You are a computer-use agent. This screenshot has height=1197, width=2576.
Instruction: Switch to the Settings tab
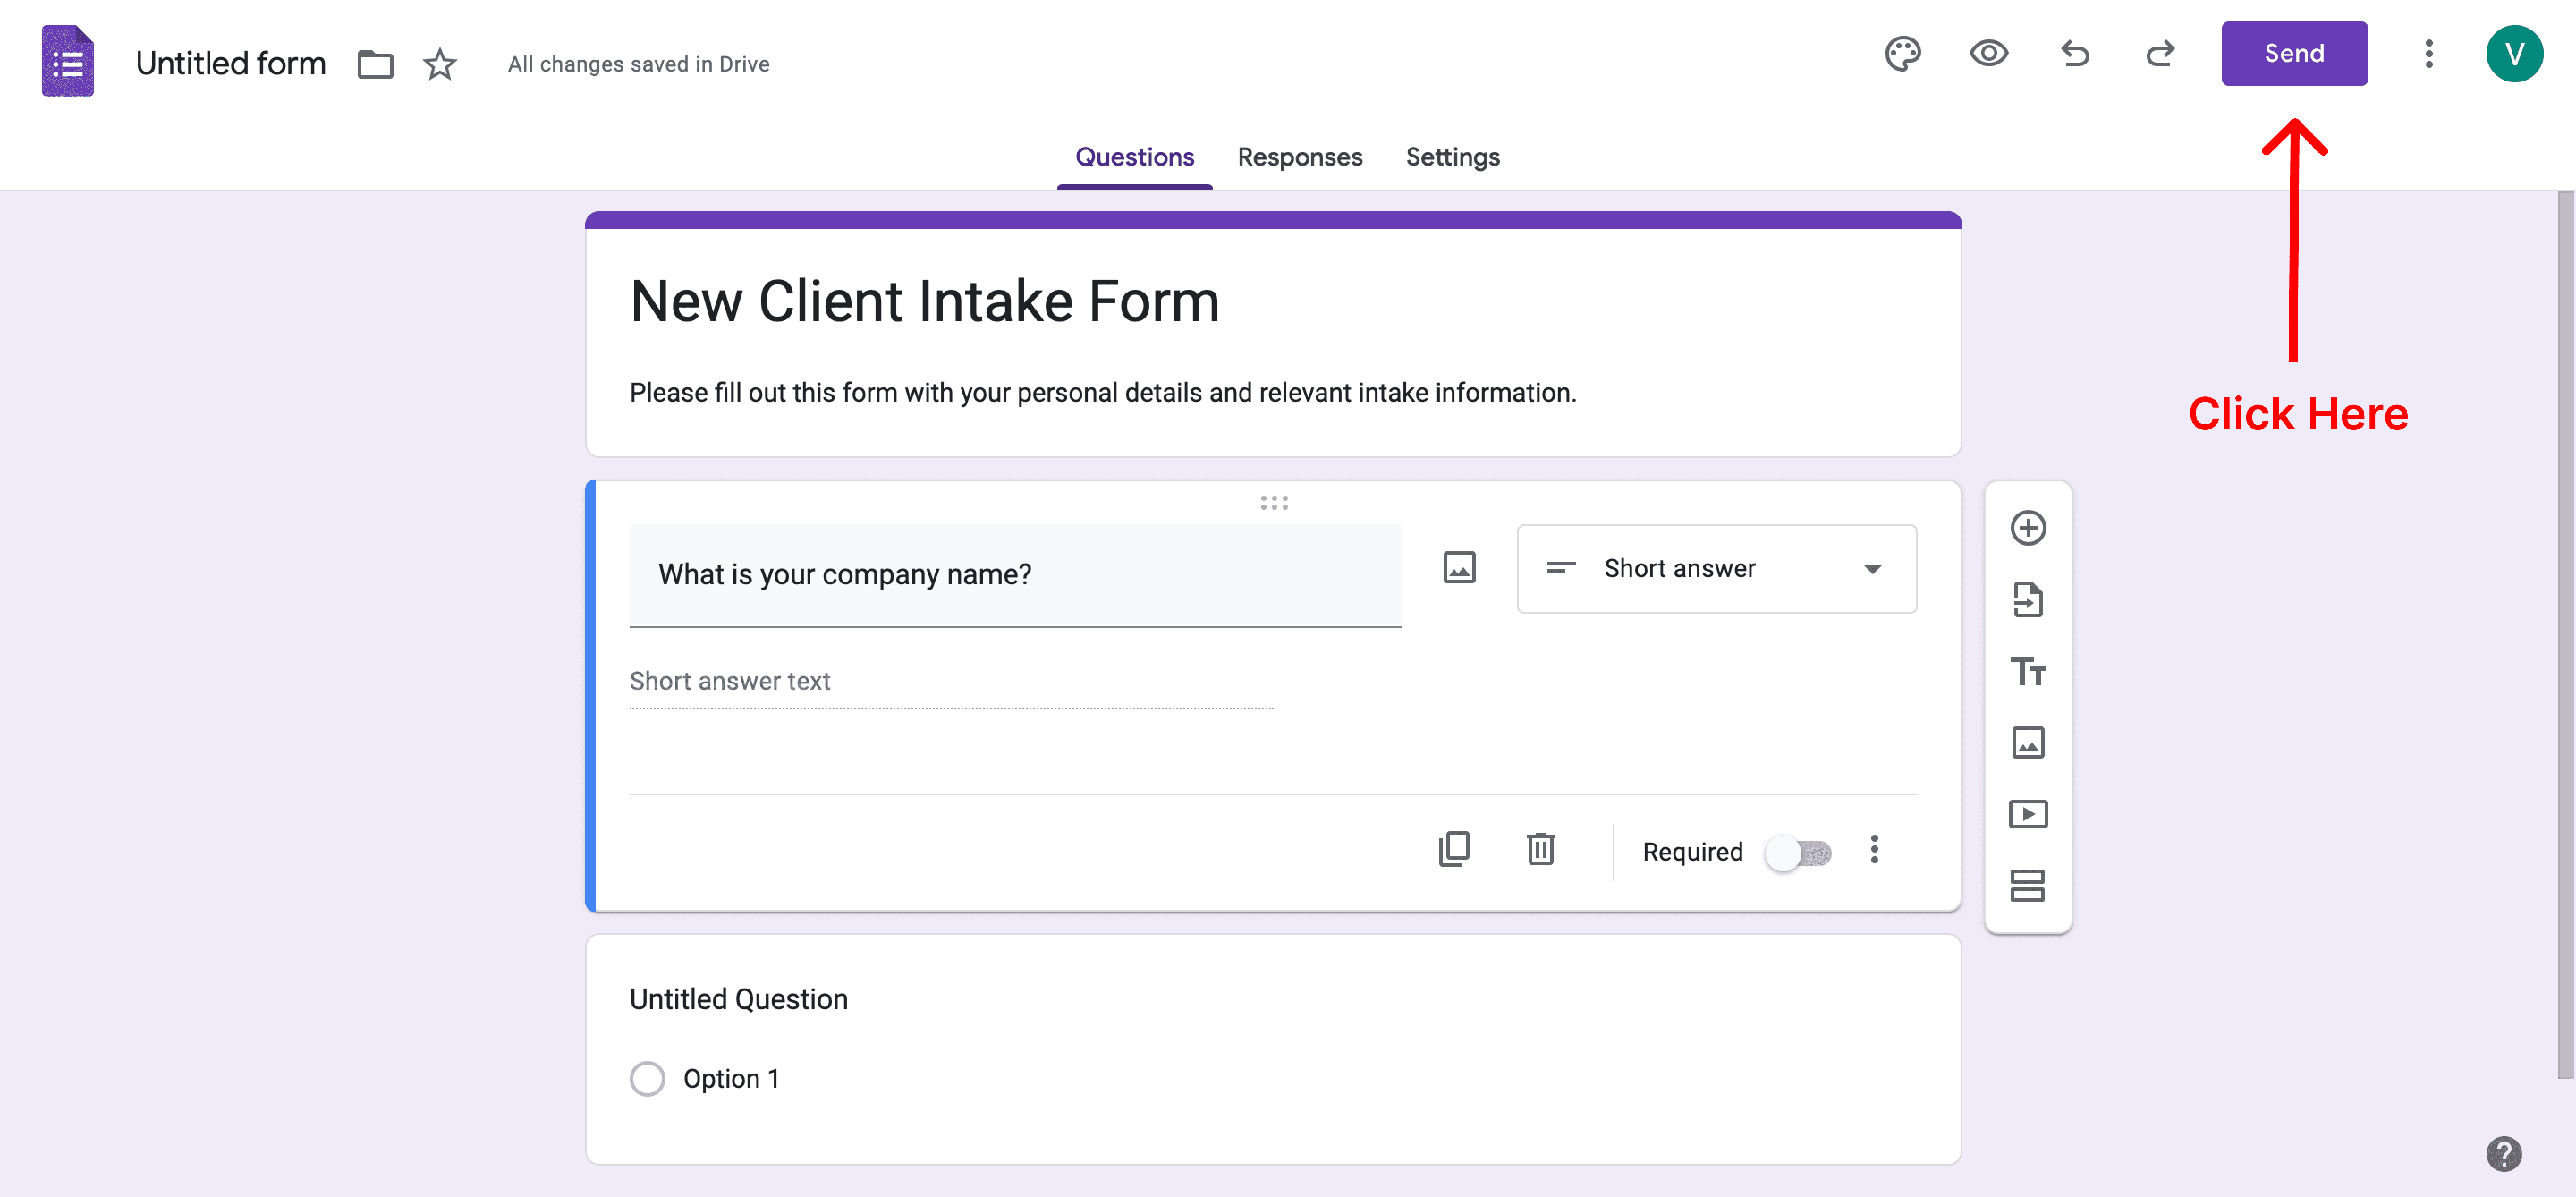[x=1452, y=157]
